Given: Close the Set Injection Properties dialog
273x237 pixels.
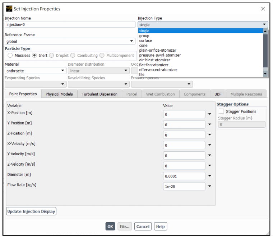Looking at the screenshot, I should [263, 9].
